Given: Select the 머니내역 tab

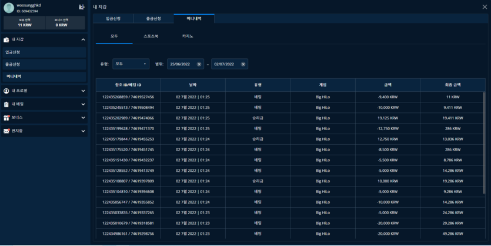Looking at the screenshot, I should [x=194, y=18].
